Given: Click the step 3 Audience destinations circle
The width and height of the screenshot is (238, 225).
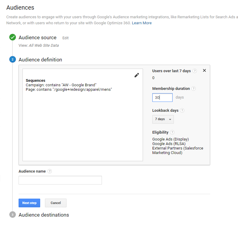Looking at the screenshot, I should [13, 215].
